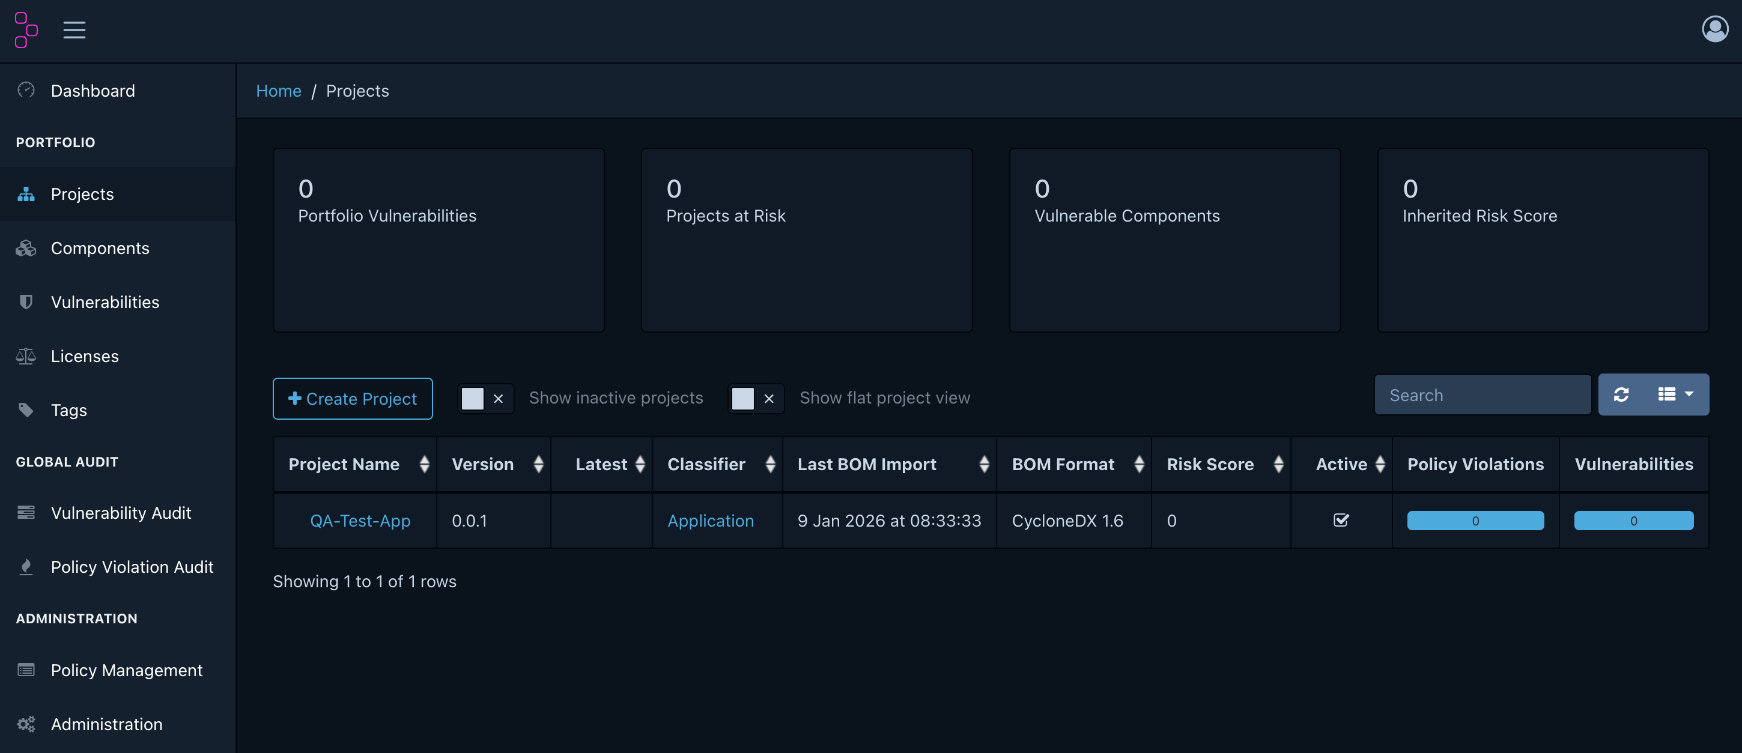Toggle the hamburger sidebar menu icon
The width and height of the screenshot is (1742, 753).
(x=74, y=31)
